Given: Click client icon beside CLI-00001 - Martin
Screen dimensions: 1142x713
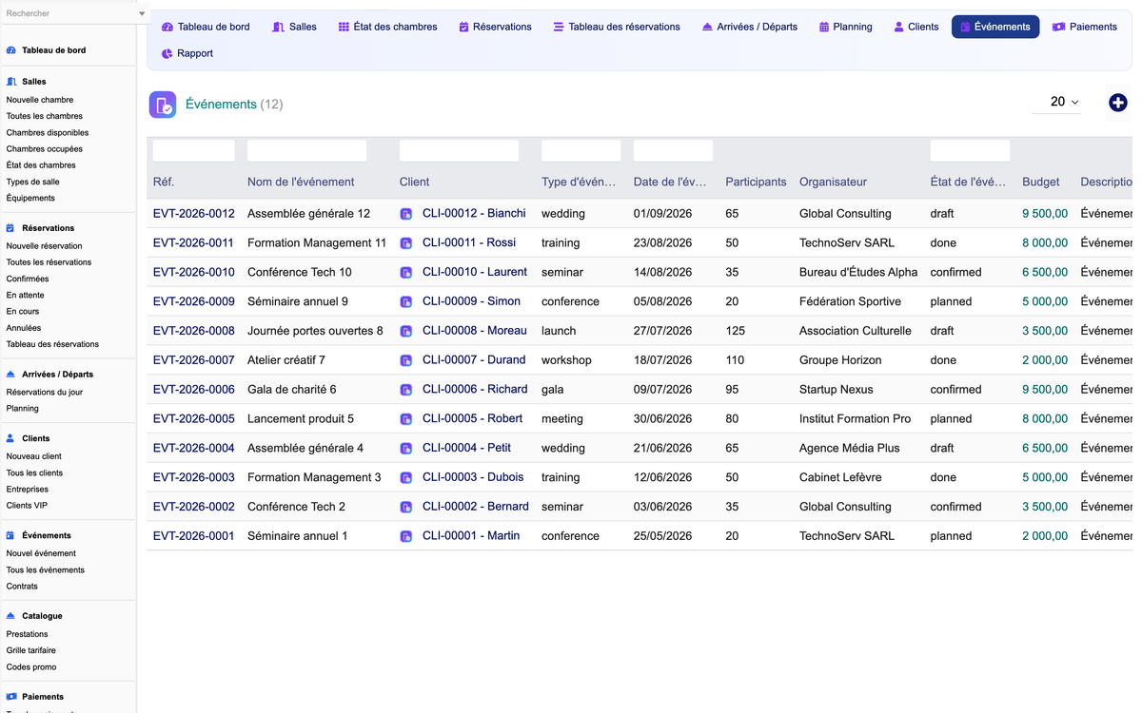Looking at the screenshot, I should (406, 537).
